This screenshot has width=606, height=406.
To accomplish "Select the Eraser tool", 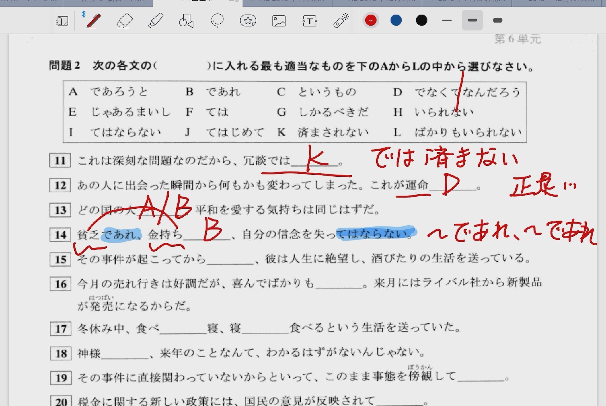I will [x=125, y=21].
